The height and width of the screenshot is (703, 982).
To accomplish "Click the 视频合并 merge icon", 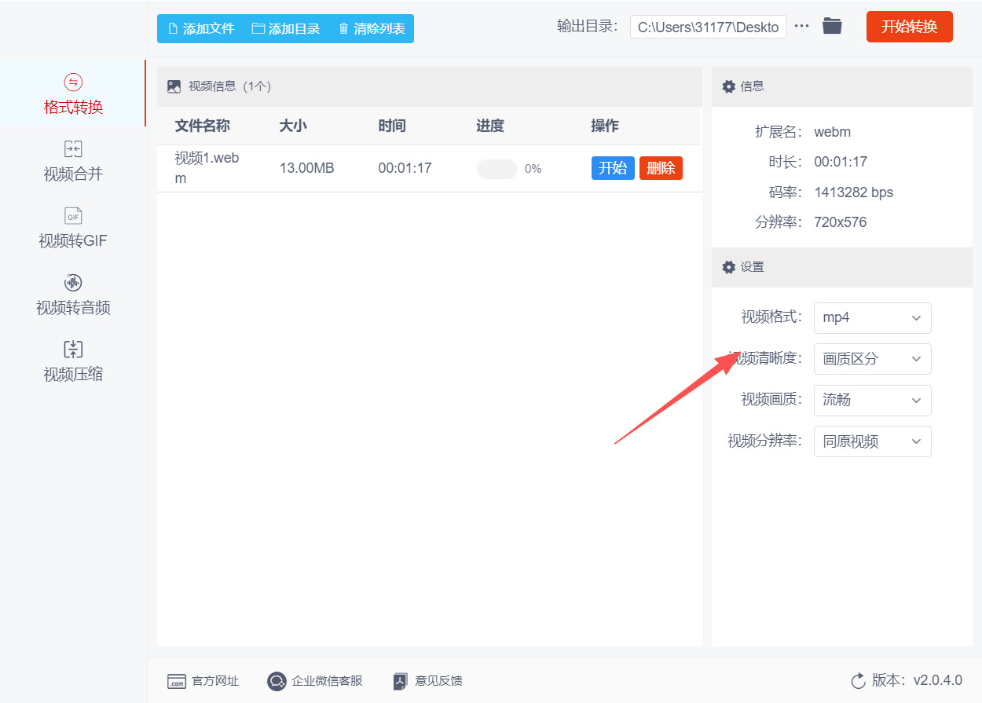I will [x=73, y=149].
